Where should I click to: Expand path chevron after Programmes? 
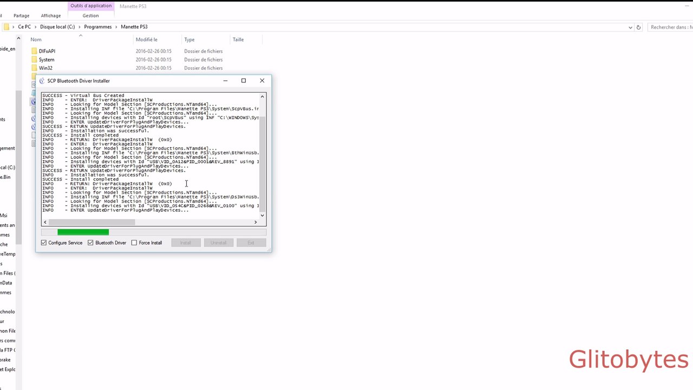116,27
